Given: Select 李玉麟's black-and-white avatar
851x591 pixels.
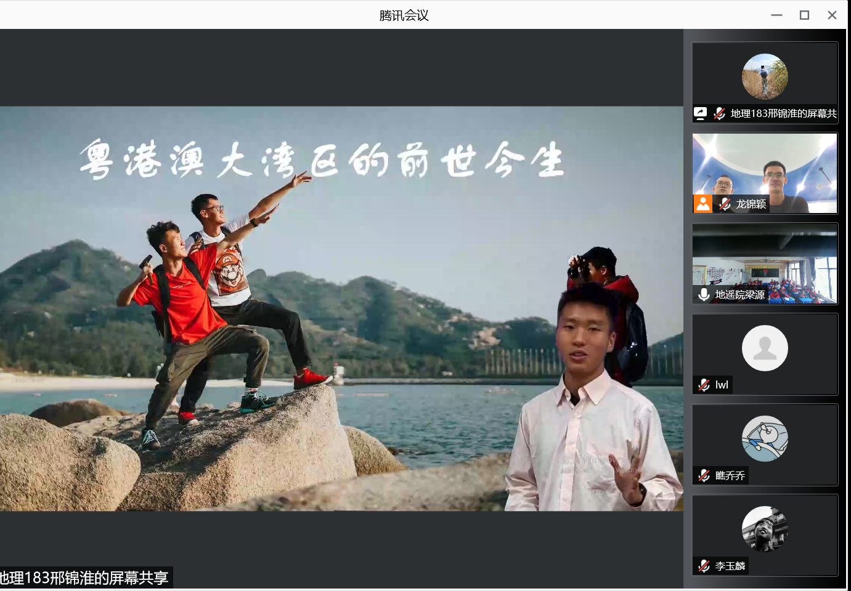Looking at the screenshot, I should (x=765, y=529).
